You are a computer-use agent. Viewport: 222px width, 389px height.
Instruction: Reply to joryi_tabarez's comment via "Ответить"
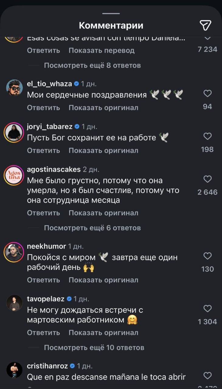tap(43, 150)
